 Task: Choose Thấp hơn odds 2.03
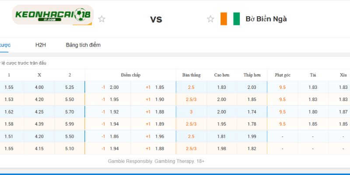coord(252,87)
